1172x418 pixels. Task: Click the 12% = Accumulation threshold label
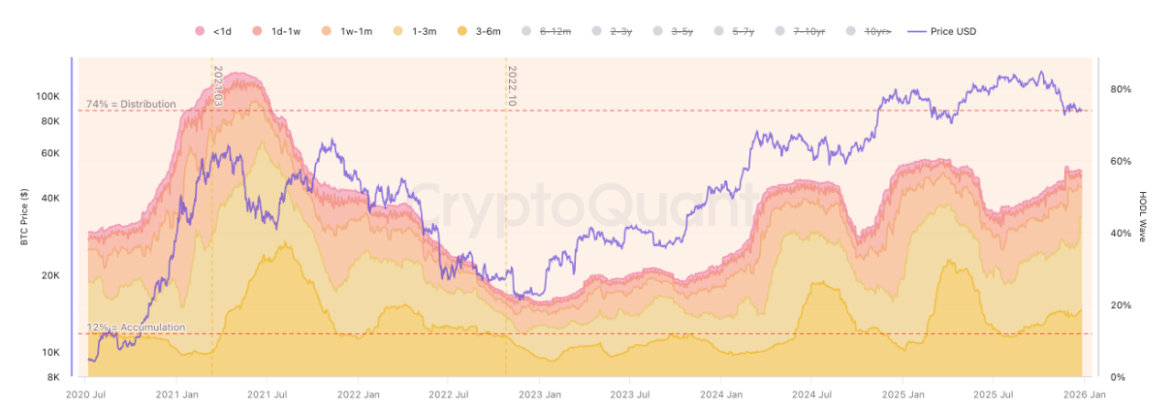pos(136,327)
